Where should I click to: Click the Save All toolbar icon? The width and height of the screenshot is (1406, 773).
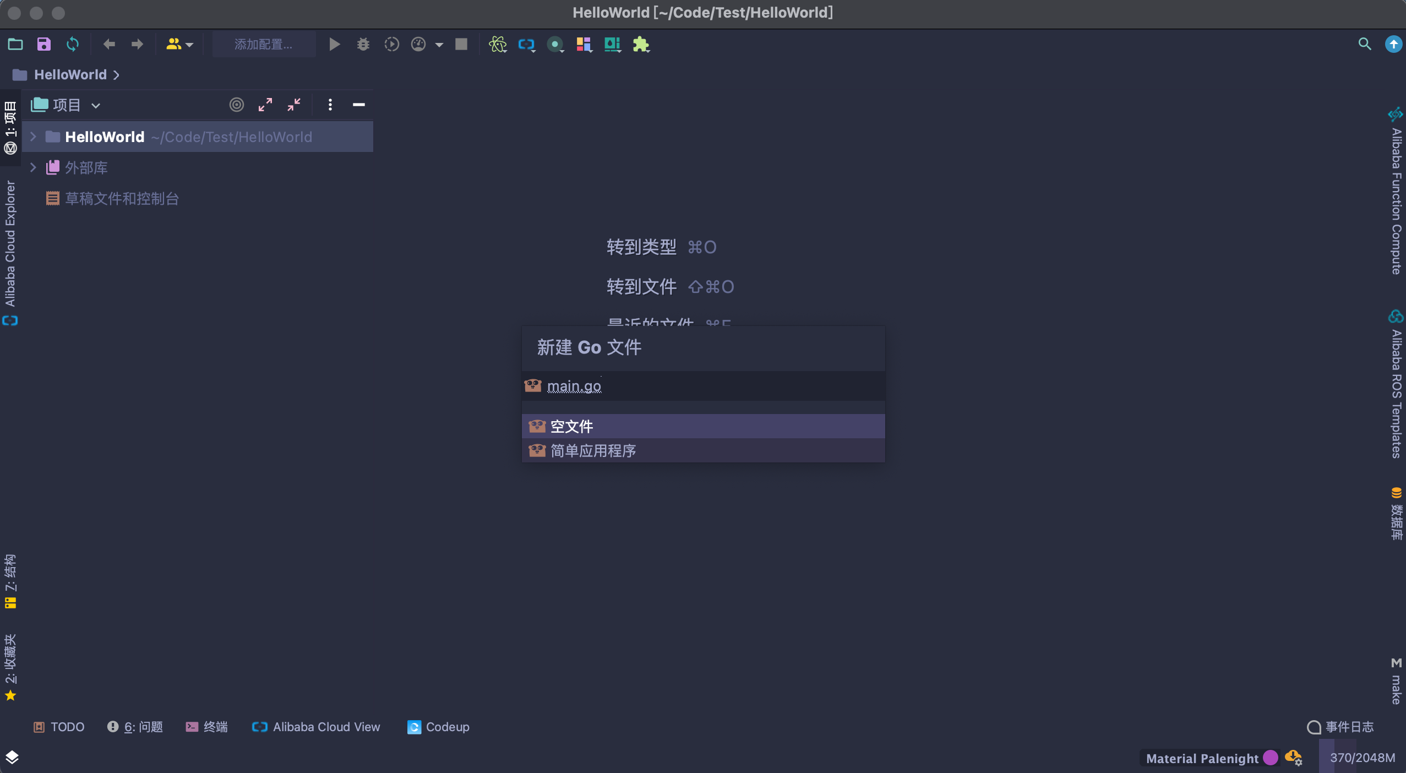click(x=43, y=44)
